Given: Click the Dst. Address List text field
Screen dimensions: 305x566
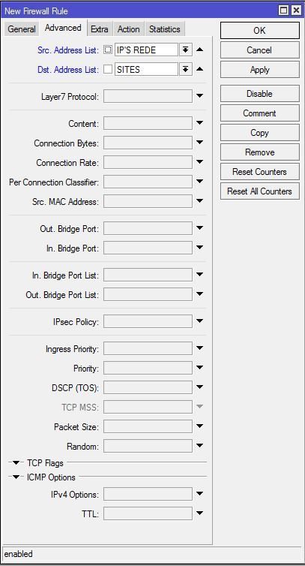Looking at the screenshot, I should (146, 69).
